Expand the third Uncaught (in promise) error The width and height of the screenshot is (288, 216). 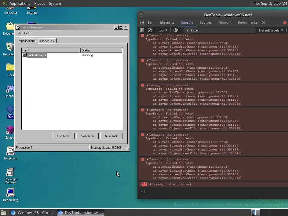coord(147,85)
